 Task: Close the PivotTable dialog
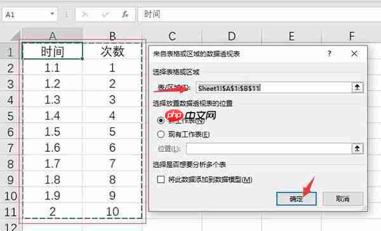click(354, 54)
